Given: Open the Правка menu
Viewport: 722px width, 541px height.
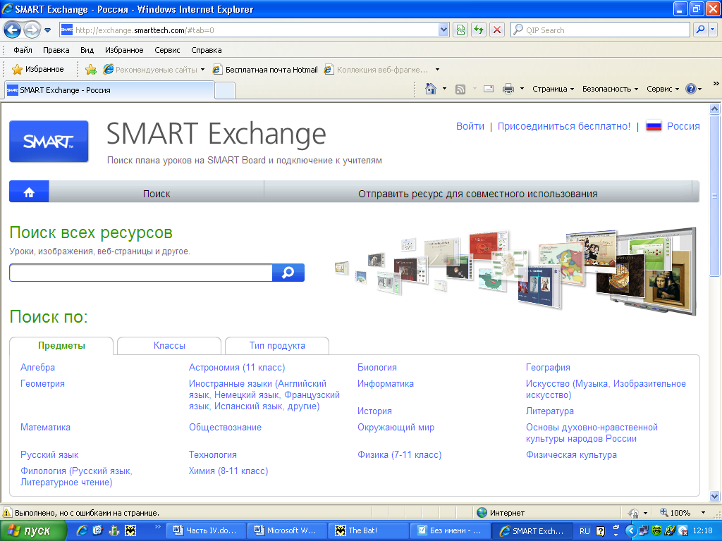Looking at the screenshot, I should (56, 50).
